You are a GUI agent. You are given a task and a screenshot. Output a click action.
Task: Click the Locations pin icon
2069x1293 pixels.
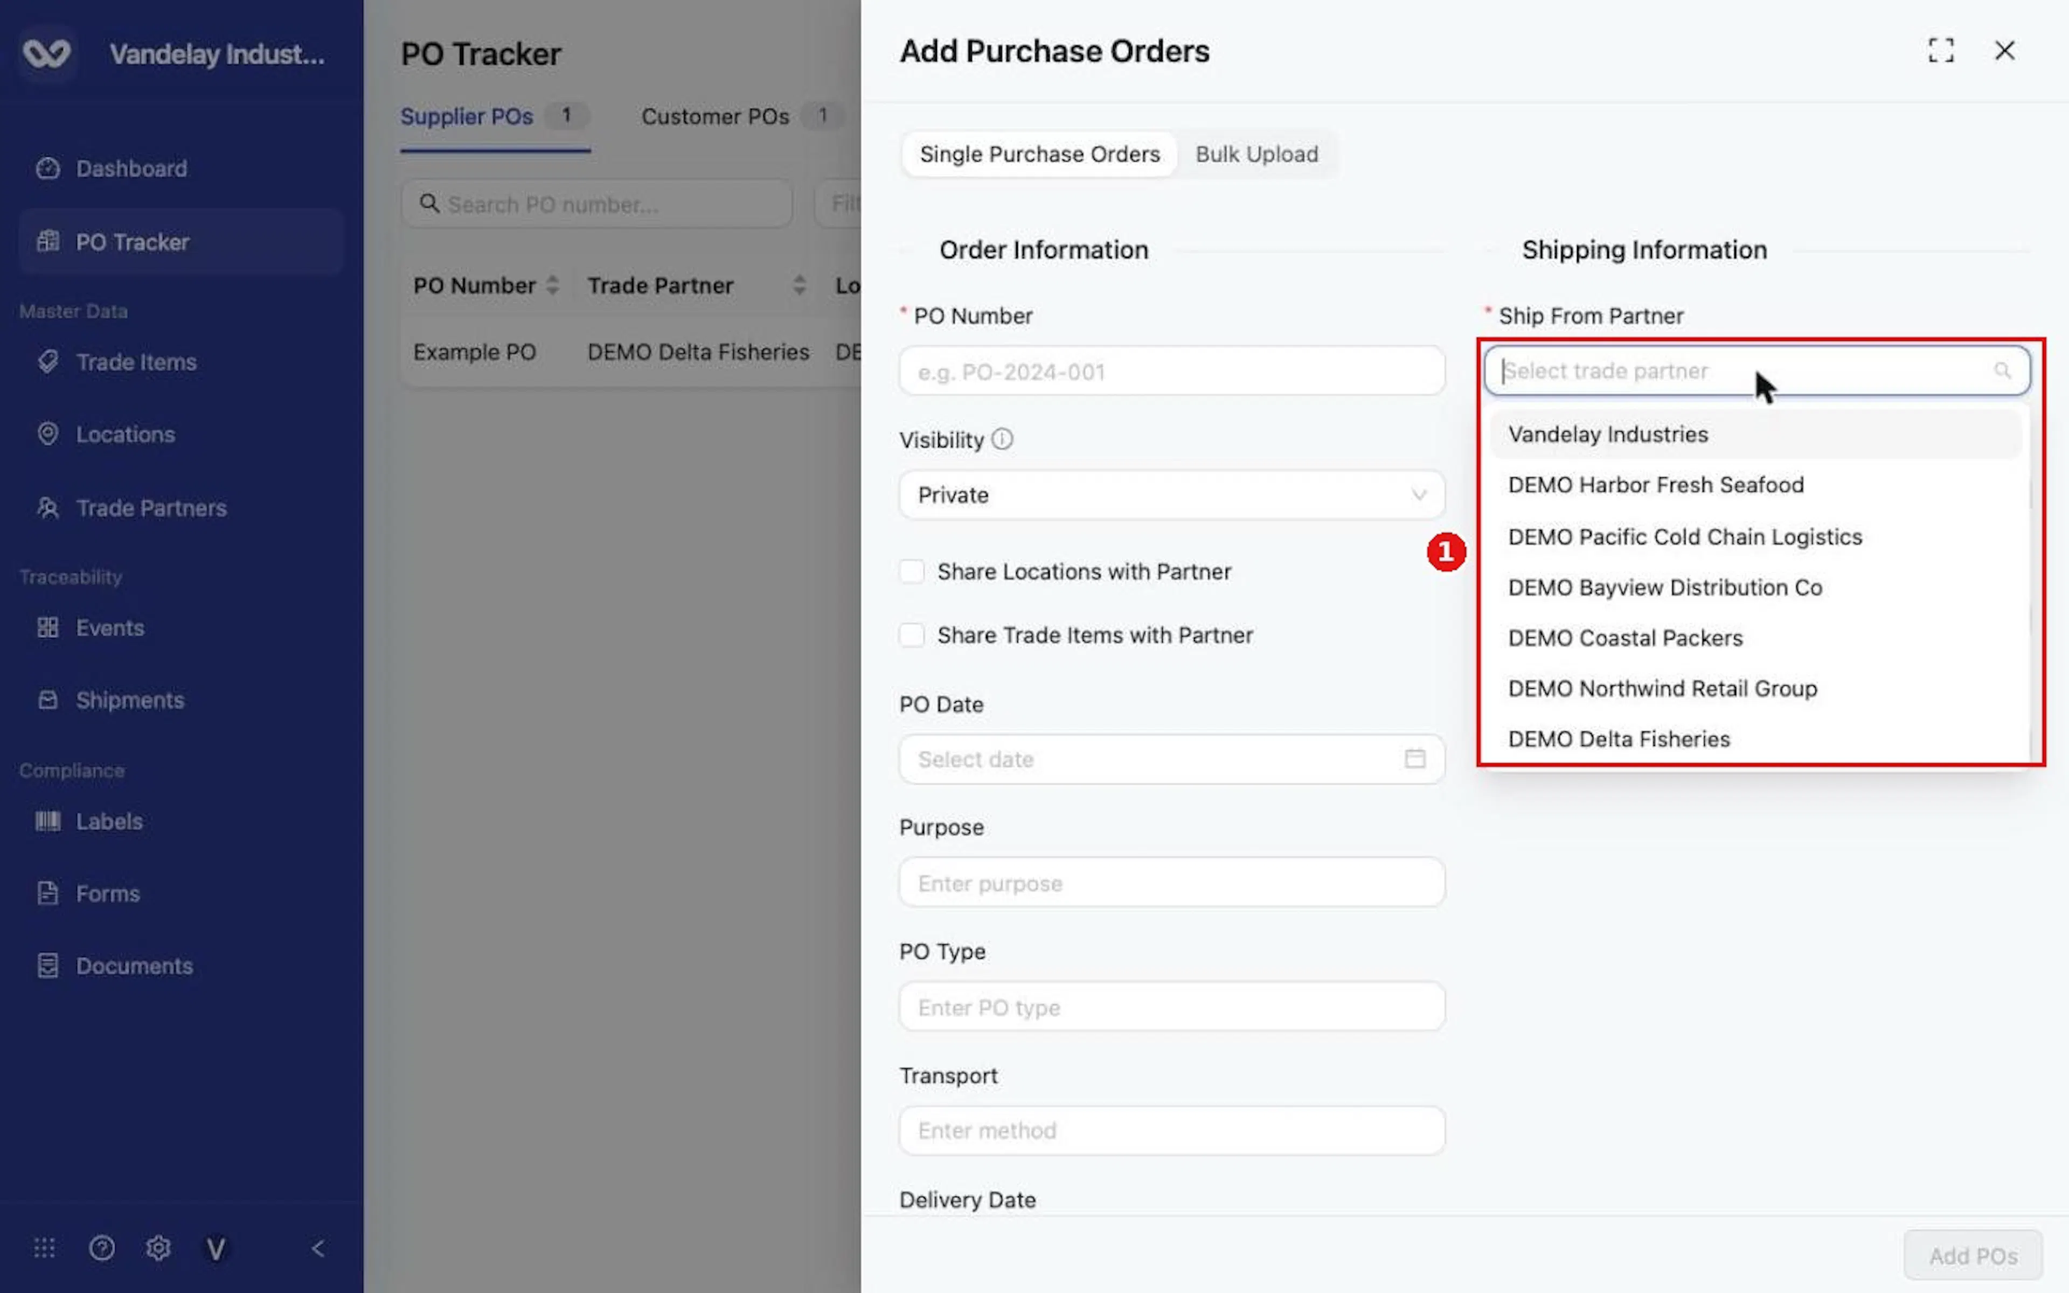(48, 435)
